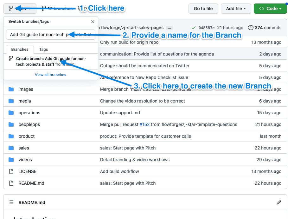Switch to the Tags tab
Viewport: 288px width, 219px height.
click(x=44, y=49)
